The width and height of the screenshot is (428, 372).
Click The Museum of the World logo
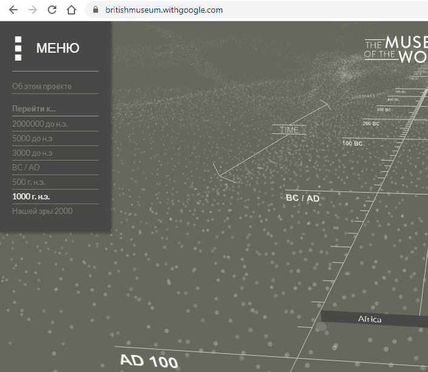click(x=396, y=50)
